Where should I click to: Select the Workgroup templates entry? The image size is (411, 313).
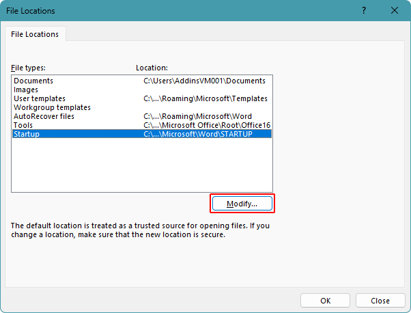pyautogui.click(x=52, y=107)
